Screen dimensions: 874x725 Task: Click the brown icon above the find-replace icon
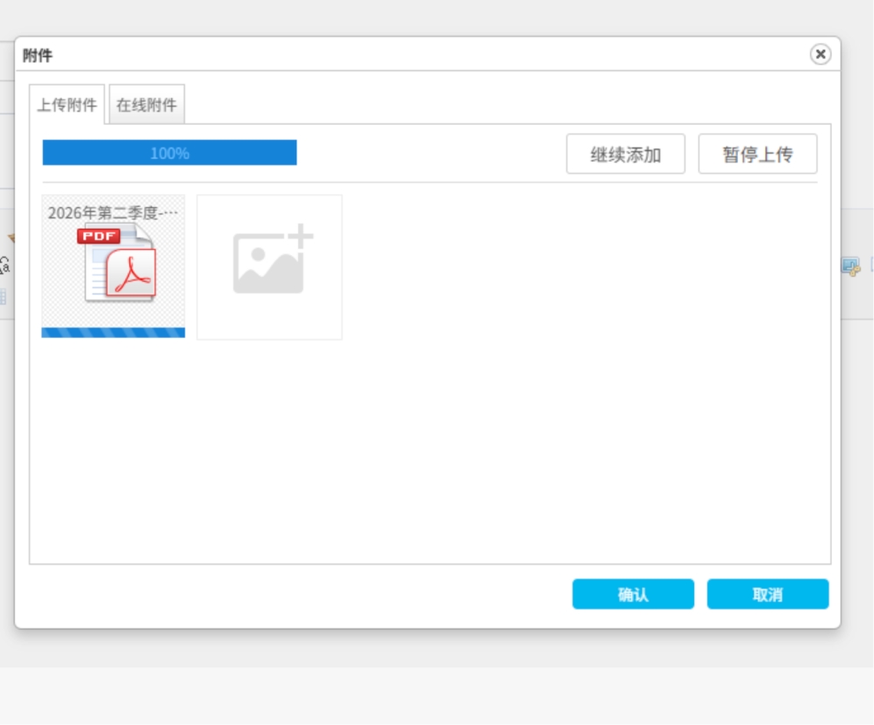pyautogui.click(x=11, y=238)
